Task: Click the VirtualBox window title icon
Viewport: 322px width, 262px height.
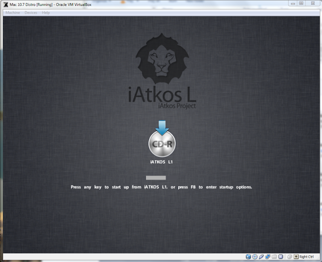Action: 6,5
